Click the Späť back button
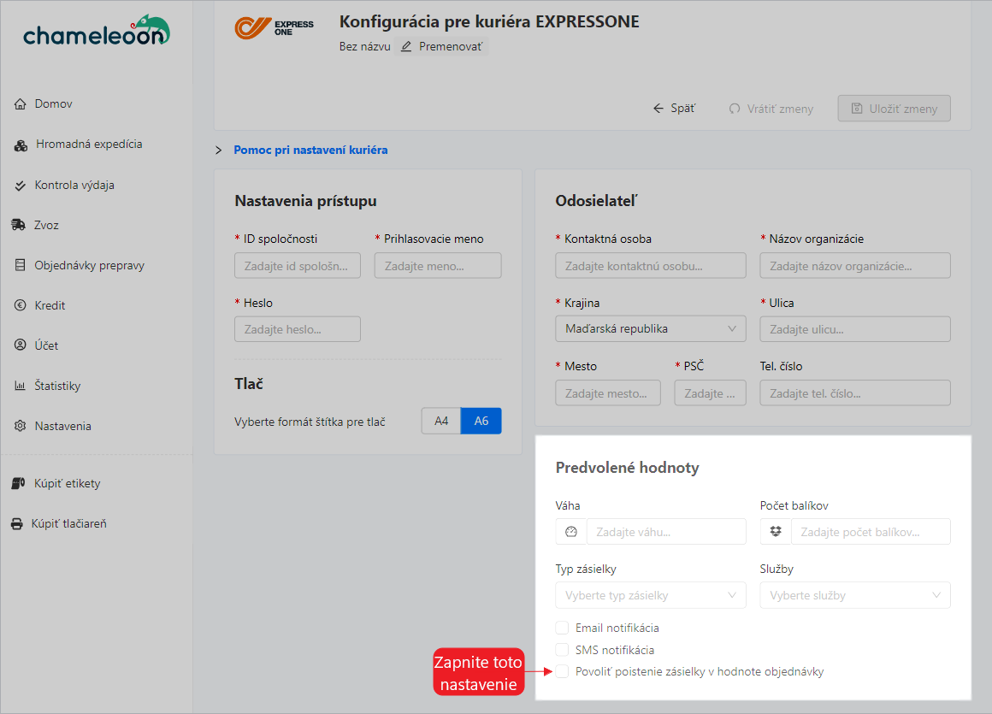 674,109
